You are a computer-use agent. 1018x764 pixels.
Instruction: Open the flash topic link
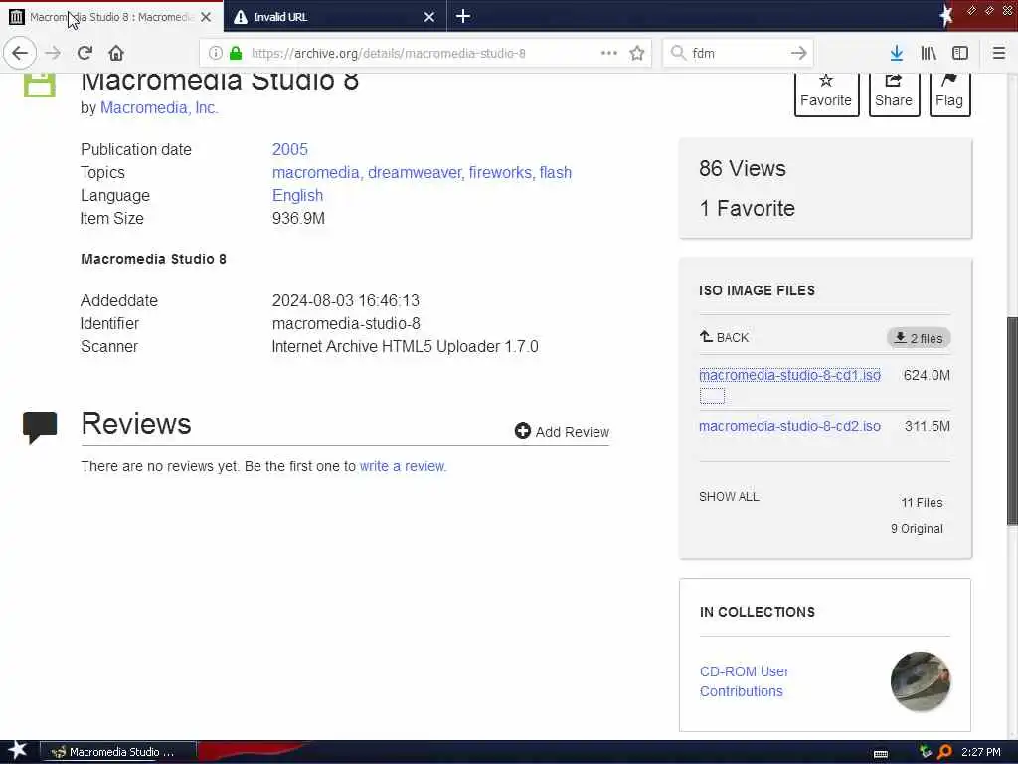[x=555, y=172]
